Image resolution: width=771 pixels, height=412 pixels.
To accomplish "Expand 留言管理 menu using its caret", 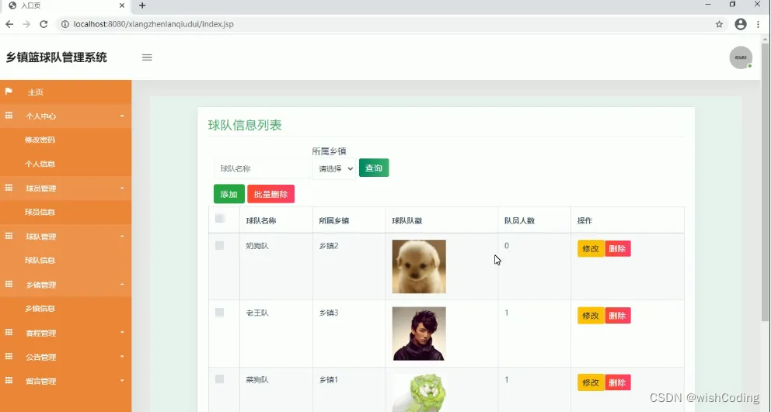I will click(x=122, y=380).
